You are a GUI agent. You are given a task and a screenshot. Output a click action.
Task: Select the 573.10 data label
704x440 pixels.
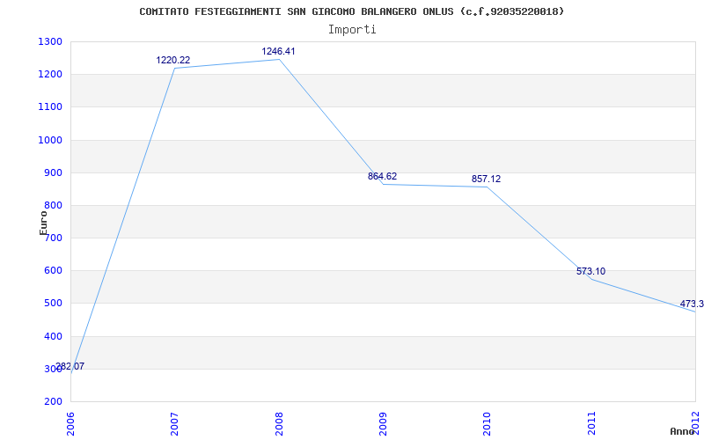click(590, 271)
